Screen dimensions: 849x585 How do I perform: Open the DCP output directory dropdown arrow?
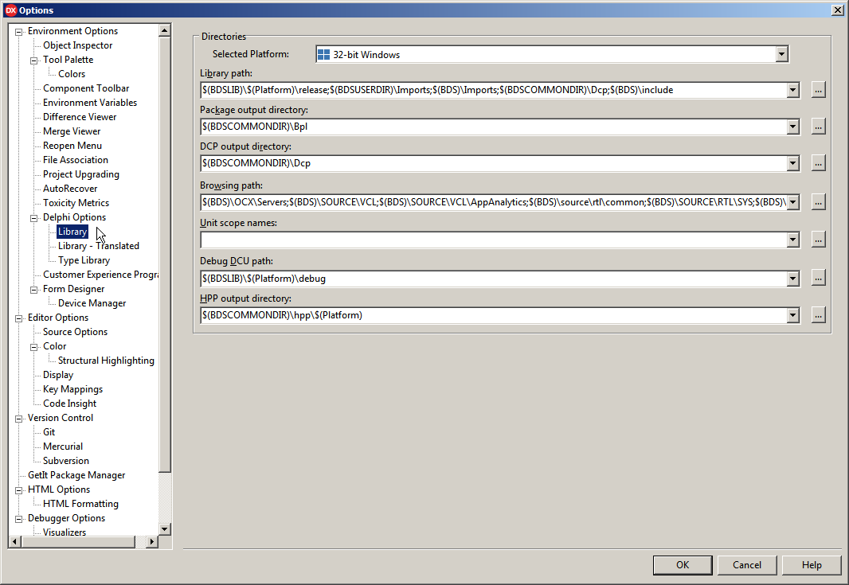[792, 163]
